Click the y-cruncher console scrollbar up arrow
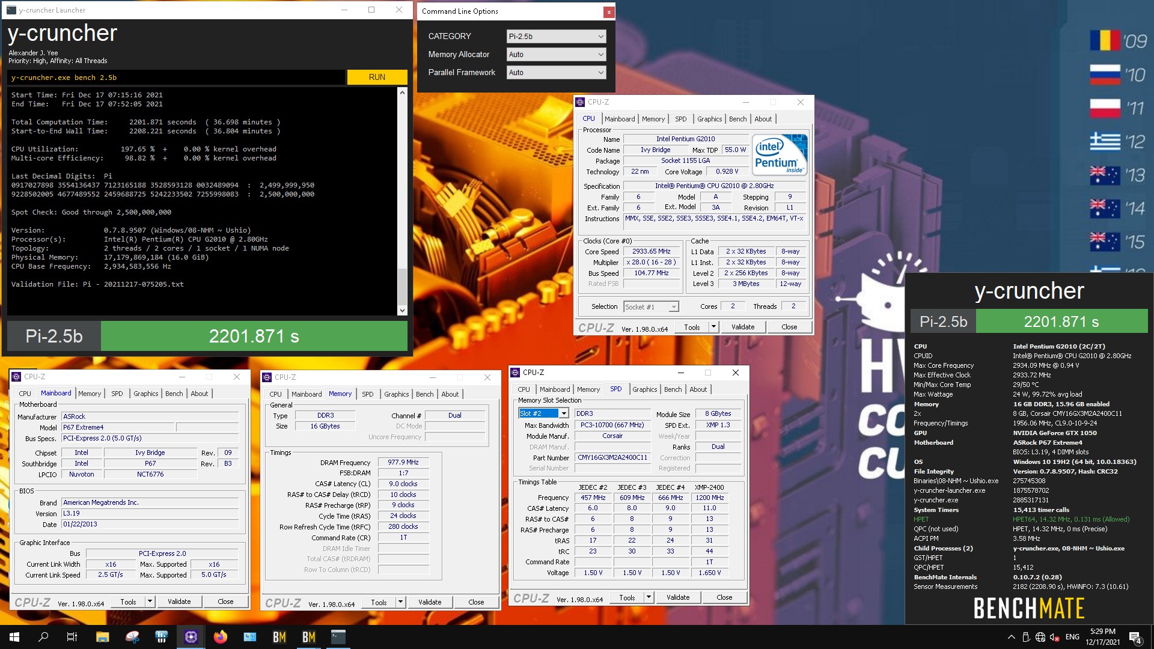The image size is (1154, 649). [x=402, y=93]
